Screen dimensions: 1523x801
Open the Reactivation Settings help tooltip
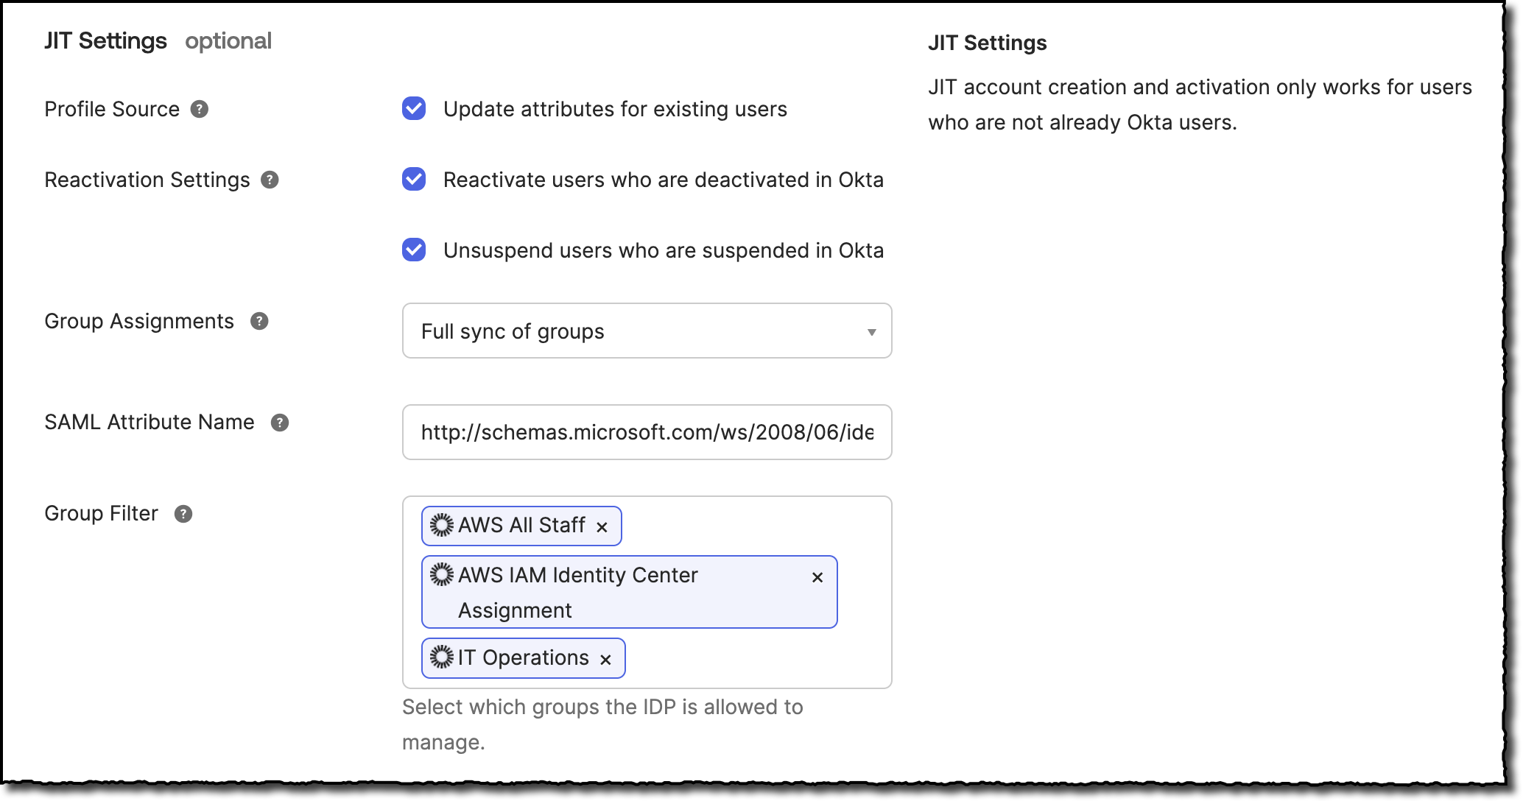[269, 179]
